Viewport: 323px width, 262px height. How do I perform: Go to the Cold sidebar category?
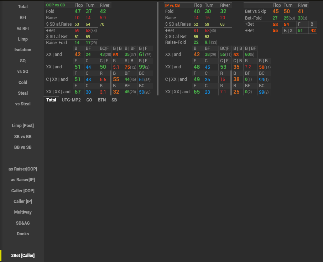pos(23,82)
